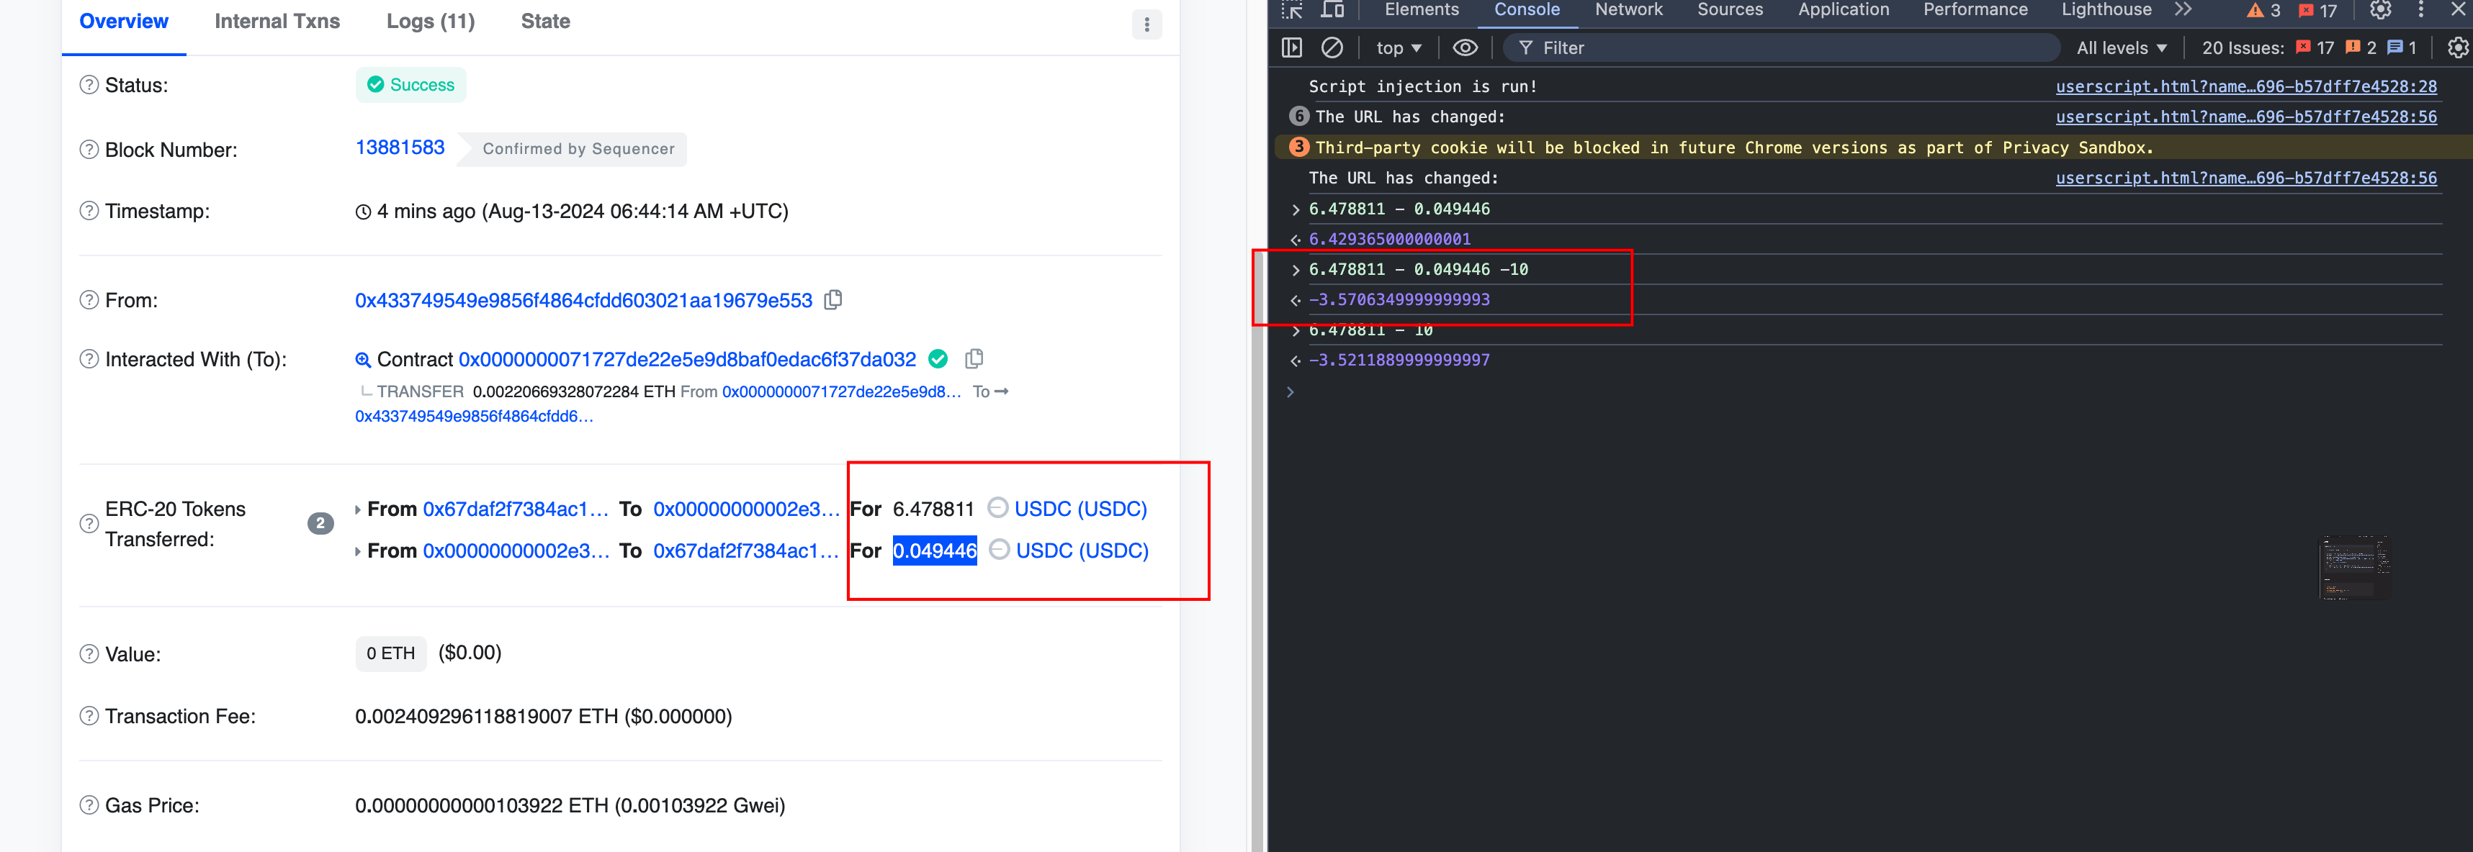This screenshot has height=852, width=2473.
Task: Click the help icon next to Gas Price
Action: [x=89, y=805]
